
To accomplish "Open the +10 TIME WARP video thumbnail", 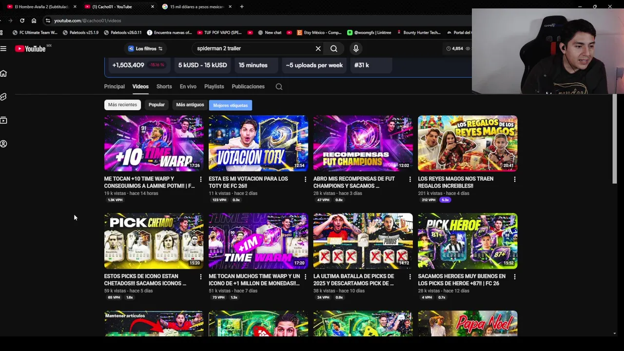I will [154, 143].
